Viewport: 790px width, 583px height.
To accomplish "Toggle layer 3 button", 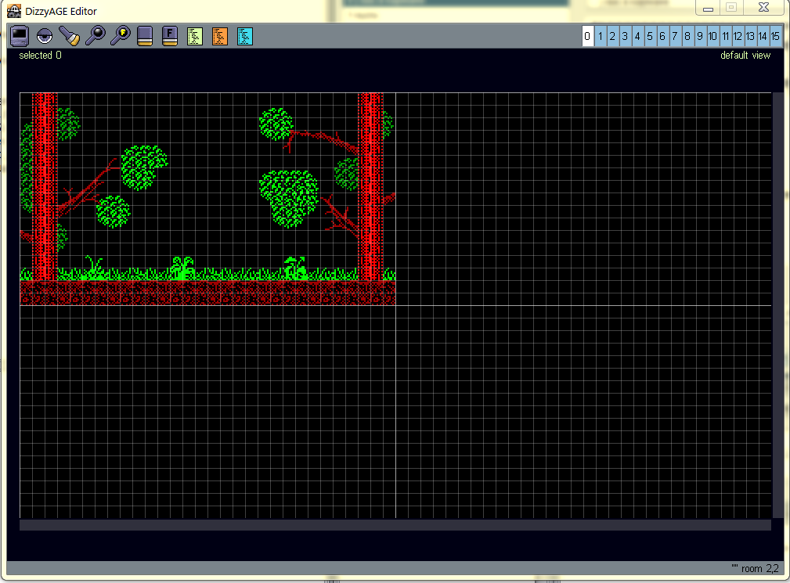I will 626,36.
